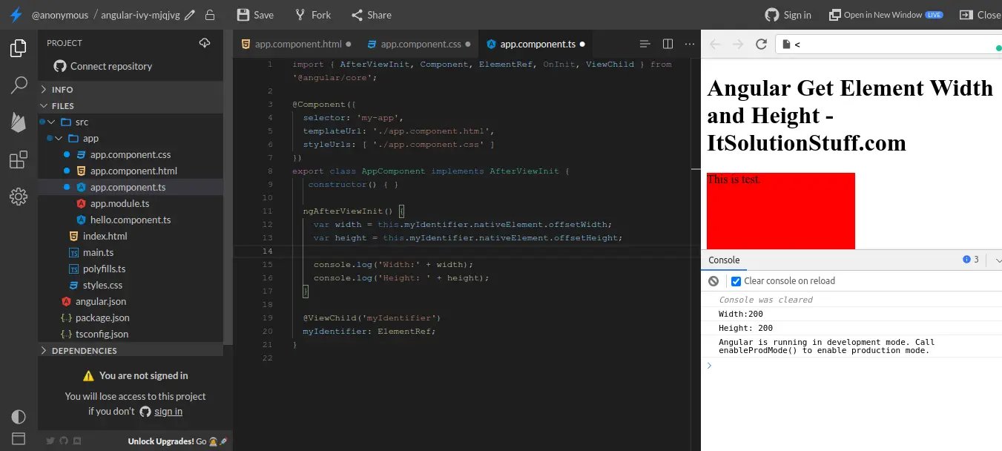Clear the console with the ban icon
The width and height of the screenshot is (1002, 451).
[x=713, y=281]
